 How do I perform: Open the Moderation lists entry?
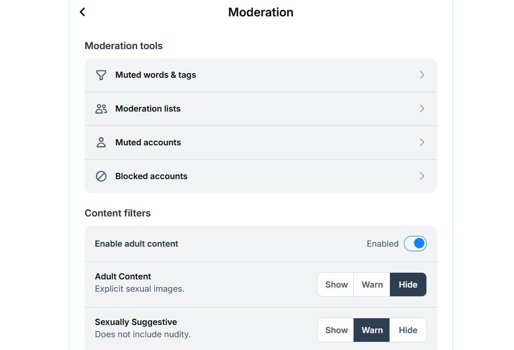(x=148, y=108)
